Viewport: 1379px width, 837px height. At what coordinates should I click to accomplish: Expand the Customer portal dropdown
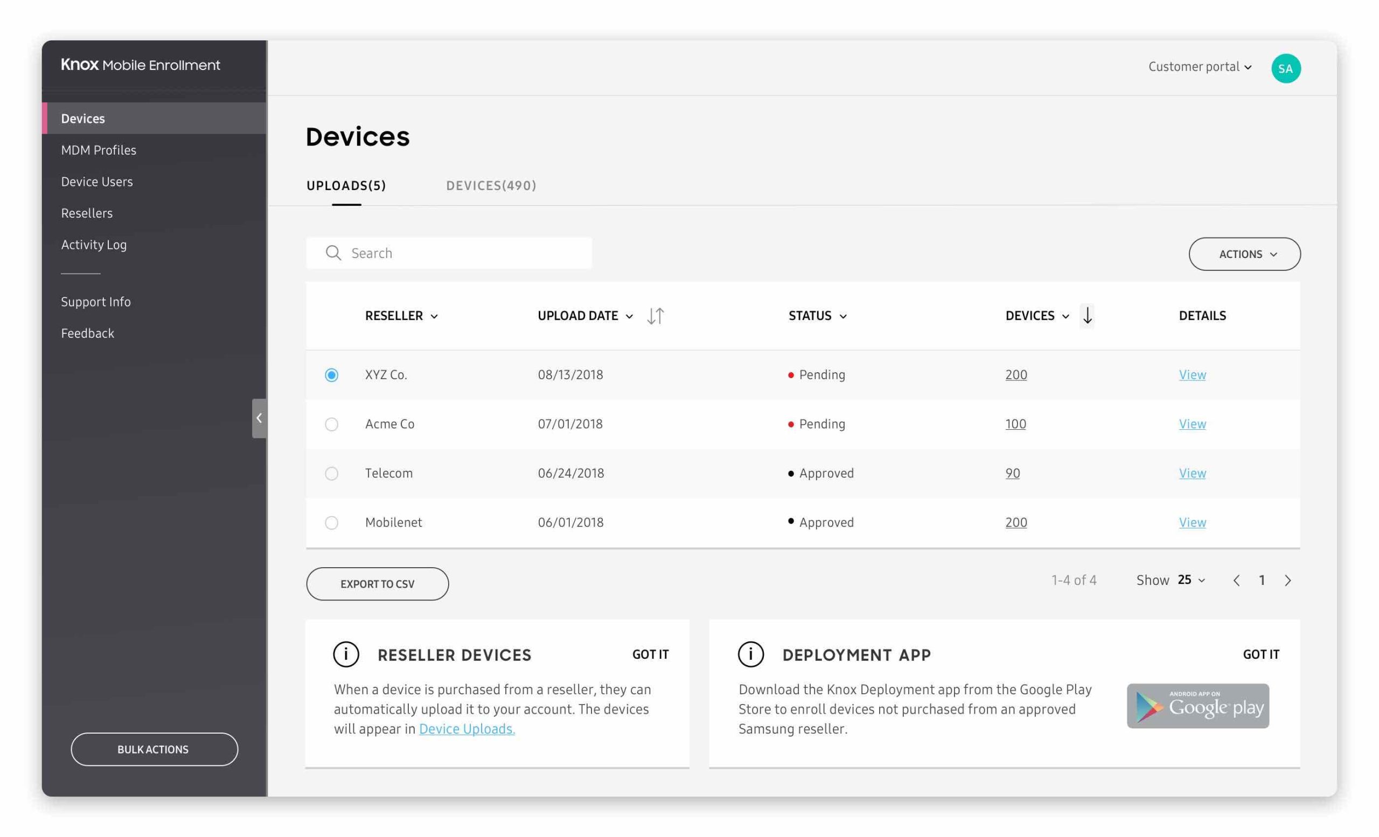pyautogui.click(x=1199, y=67)
